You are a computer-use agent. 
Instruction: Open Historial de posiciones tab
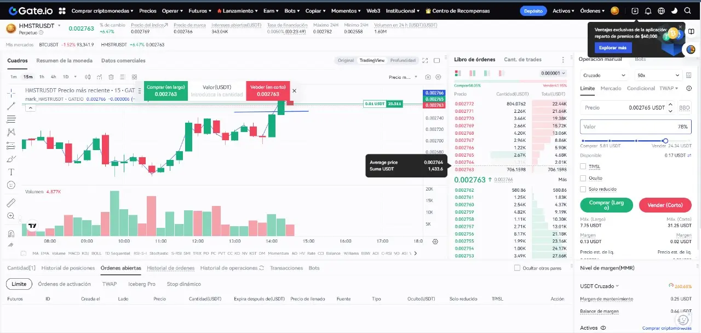(x=68, y=268)
